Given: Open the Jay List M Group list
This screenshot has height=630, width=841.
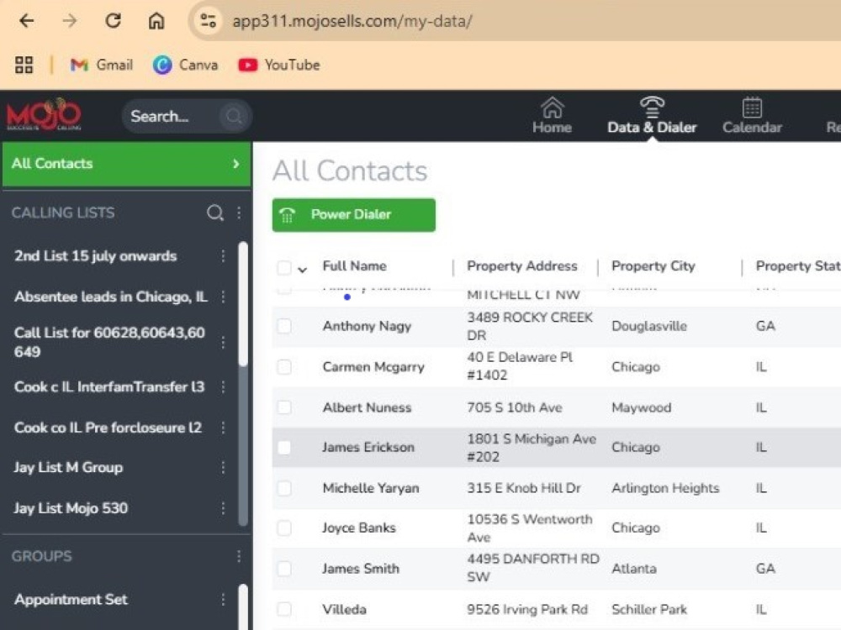Looking at the screenshot, I should click(x=68, y=468).
